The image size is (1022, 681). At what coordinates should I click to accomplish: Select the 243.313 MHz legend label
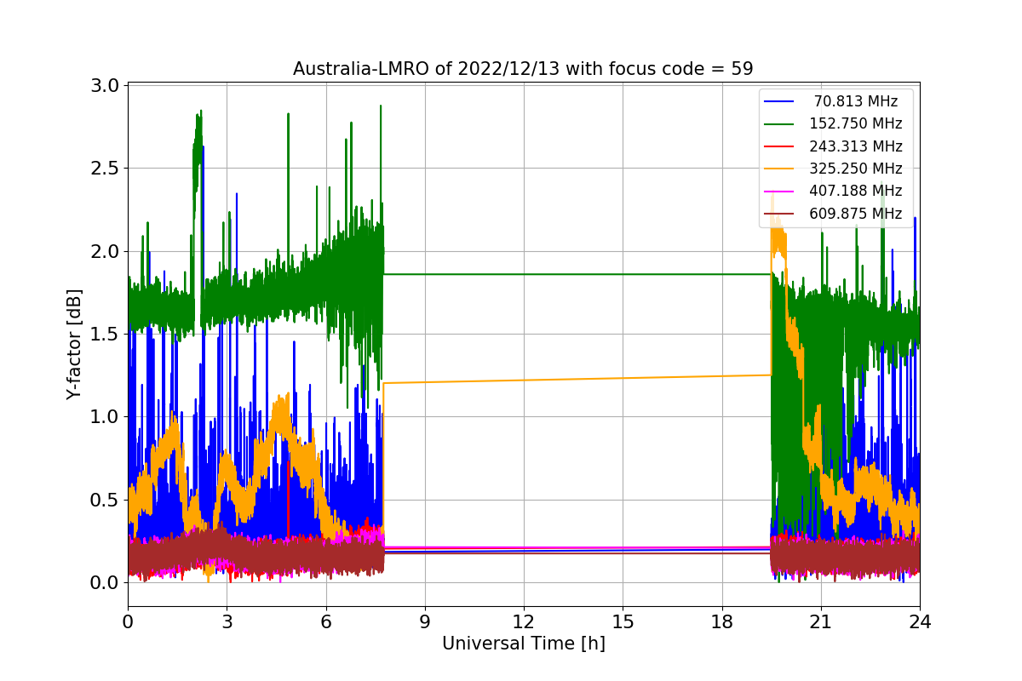point(855,146)
